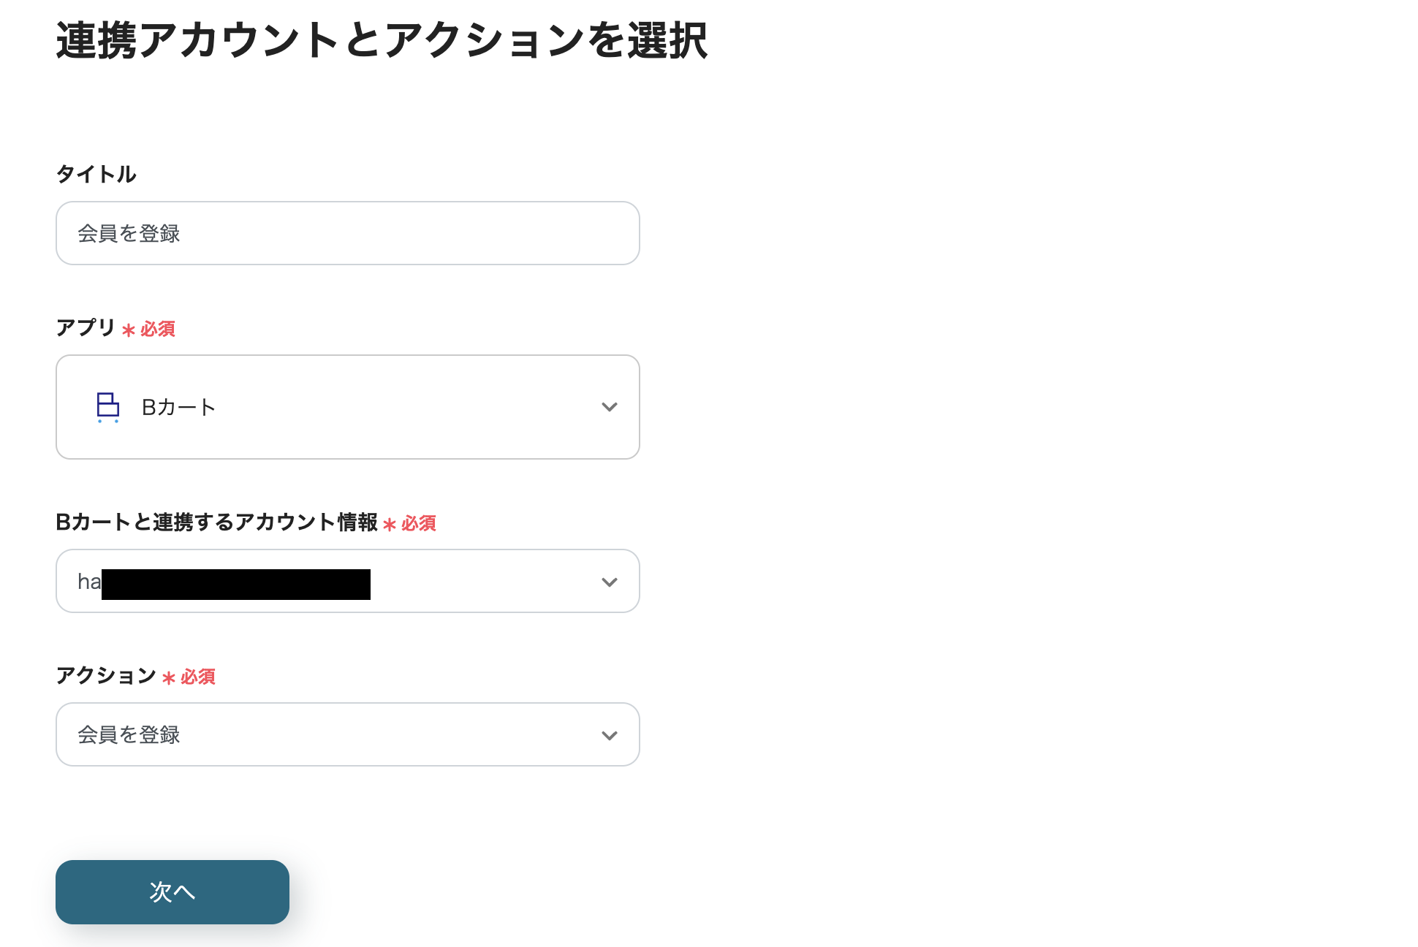This screenshot has width=1418, height=947.
Task: Expand the account selector starting with ha
Action: click(x=347, y=581)
